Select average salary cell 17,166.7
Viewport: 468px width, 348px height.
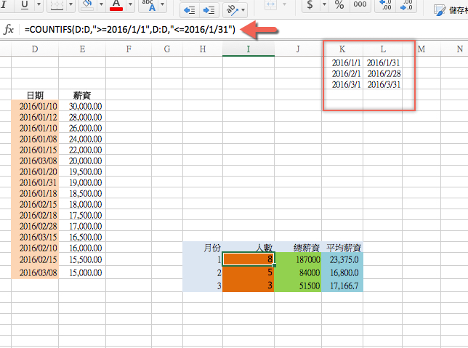pyautogui.click(x=342, y=286)
